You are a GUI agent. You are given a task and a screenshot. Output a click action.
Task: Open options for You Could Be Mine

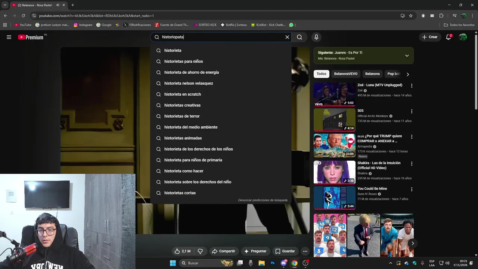(x=412, y=189)
